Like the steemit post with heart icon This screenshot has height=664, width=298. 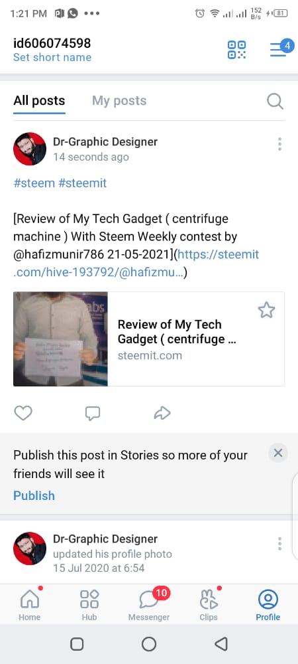pyautogui.click(x=23, y=413)
